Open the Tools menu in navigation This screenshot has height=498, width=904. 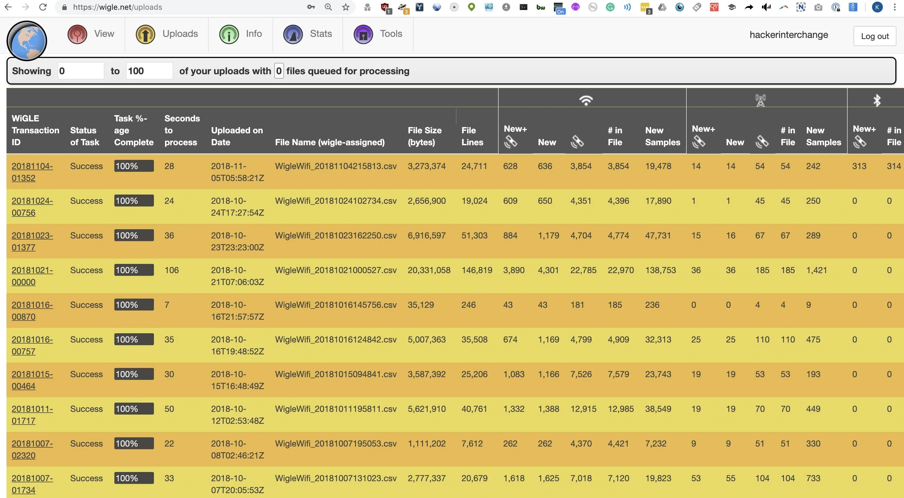tap(378, 34)
